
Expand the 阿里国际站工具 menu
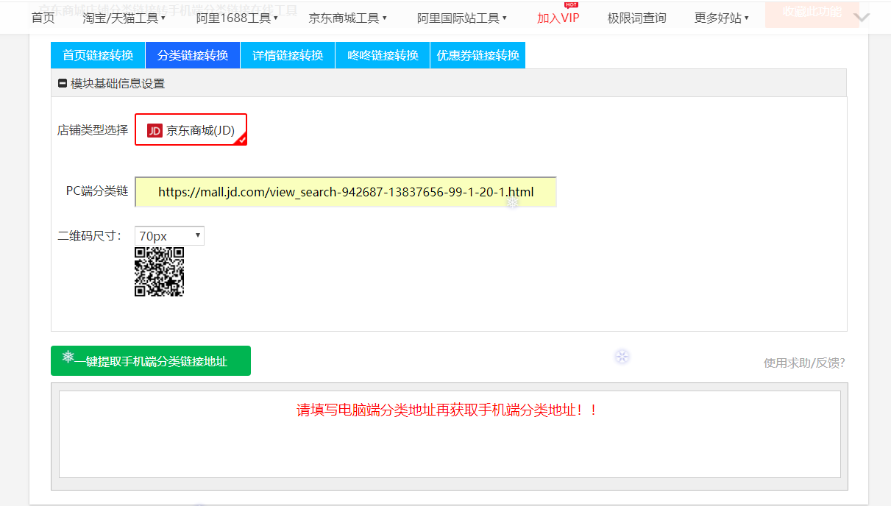point(461,18)
